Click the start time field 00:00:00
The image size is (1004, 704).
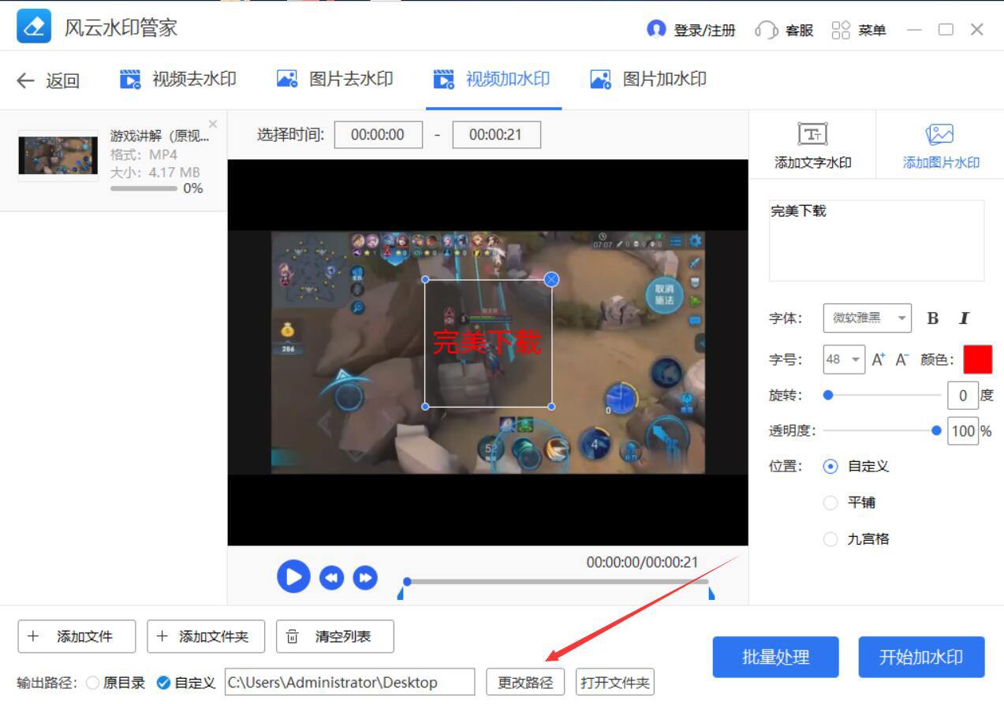click(378, 135)
